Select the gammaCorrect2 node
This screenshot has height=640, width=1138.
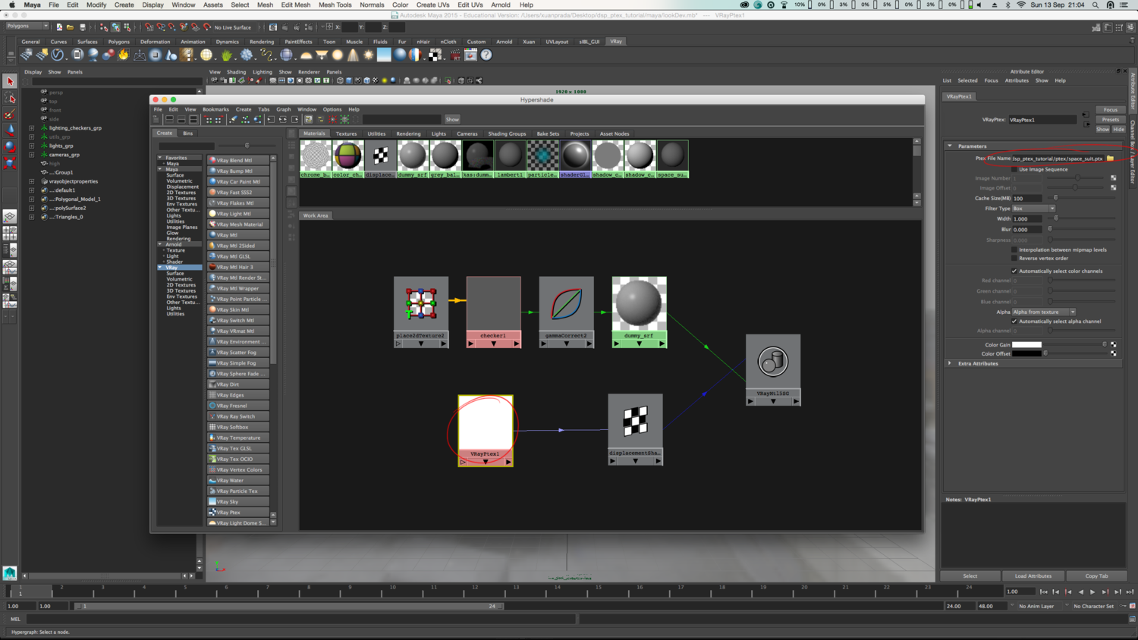pyautogui.click(x=567, y=312)
